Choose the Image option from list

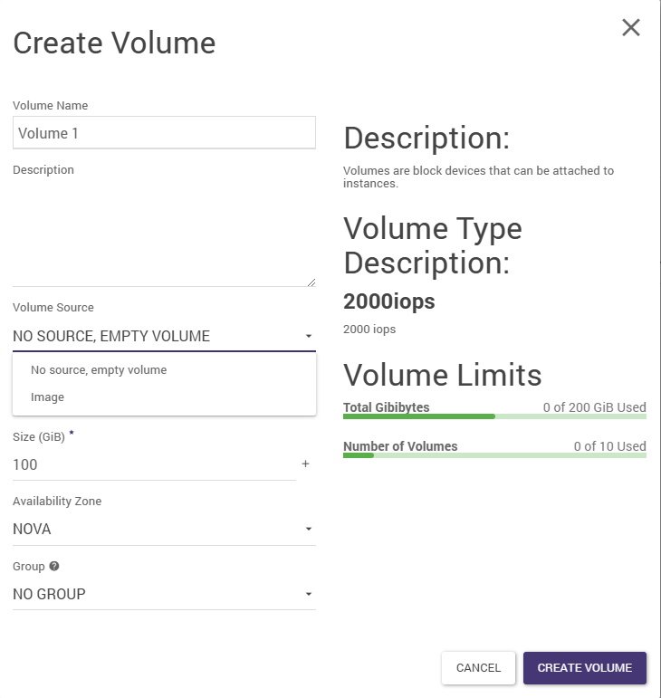coord(47,397)
